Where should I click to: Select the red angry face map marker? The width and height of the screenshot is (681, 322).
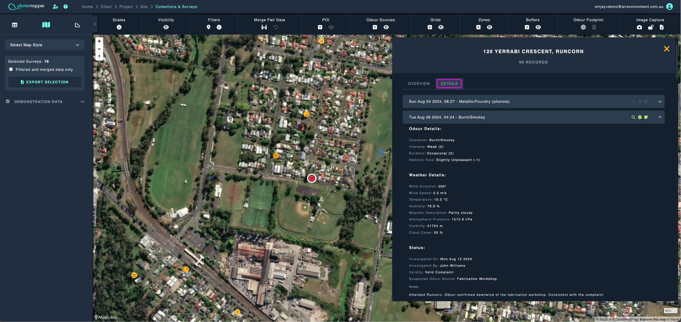[x=312, y=178]
